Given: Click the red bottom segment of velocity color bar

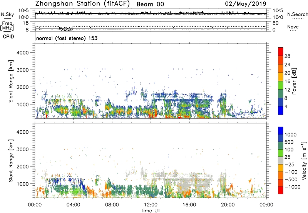Looking at the screenshot, I should (x=281, y=190).
